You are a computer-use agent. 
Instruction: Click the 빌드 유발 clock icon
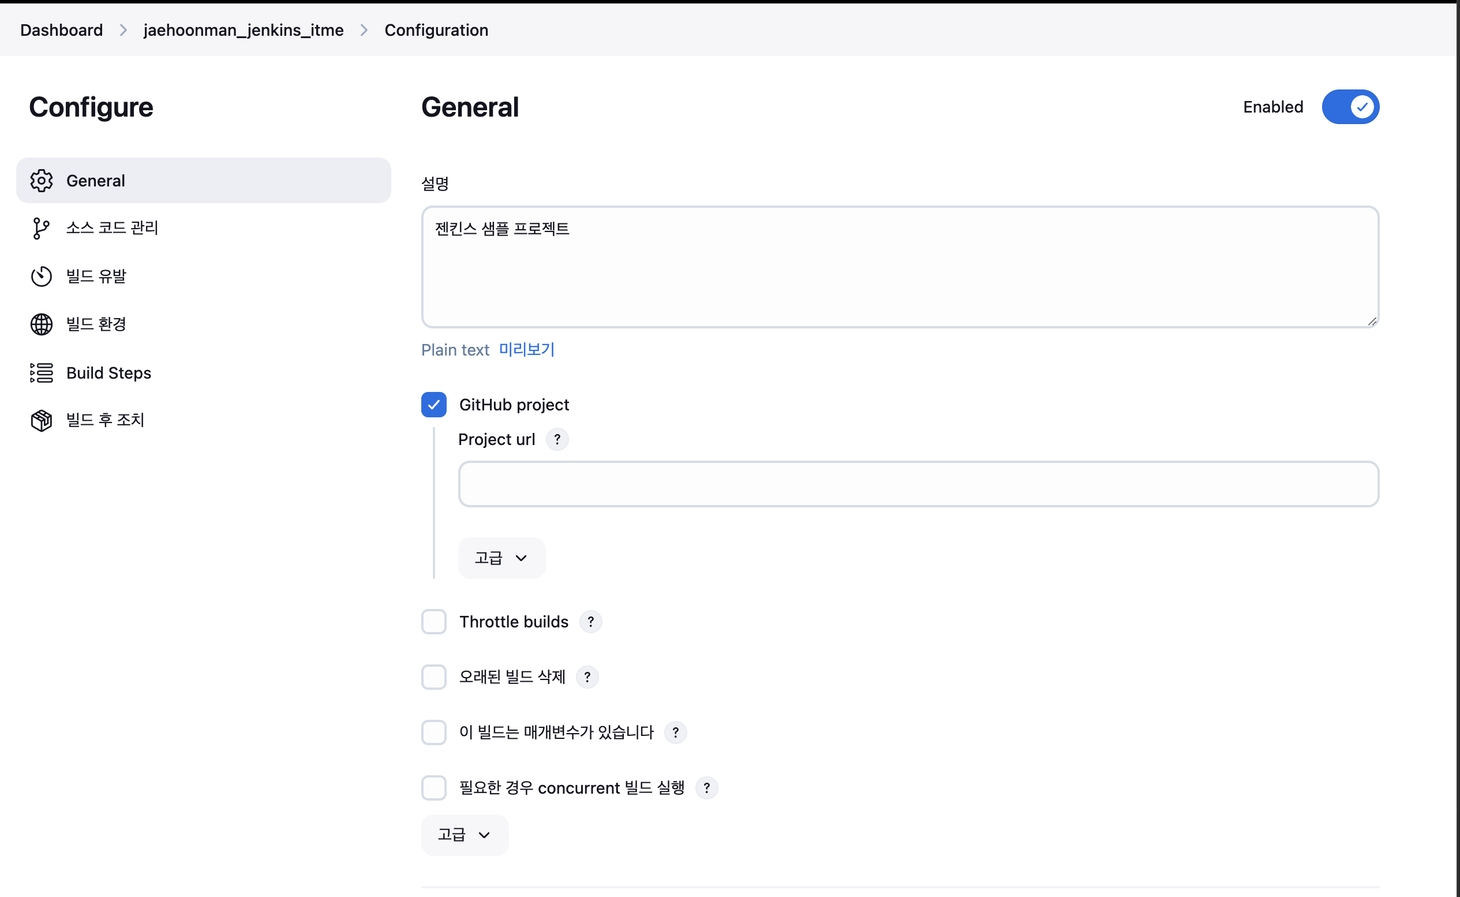(x=42, y=276)
